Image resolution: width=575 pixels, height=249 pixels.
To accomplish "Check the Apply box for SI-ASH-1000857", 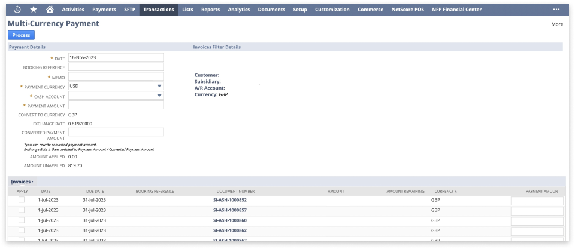I will [22, 210].
